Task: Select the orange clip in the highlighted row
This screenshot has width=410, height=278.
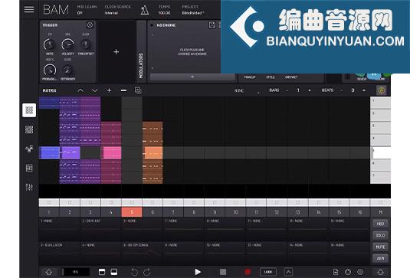Action: pyautogui.click(x=153, y=153)
